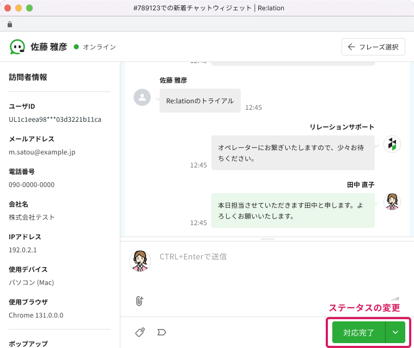Click the gray visitor avatar for 佐藤 雅彦

(142, 97)
